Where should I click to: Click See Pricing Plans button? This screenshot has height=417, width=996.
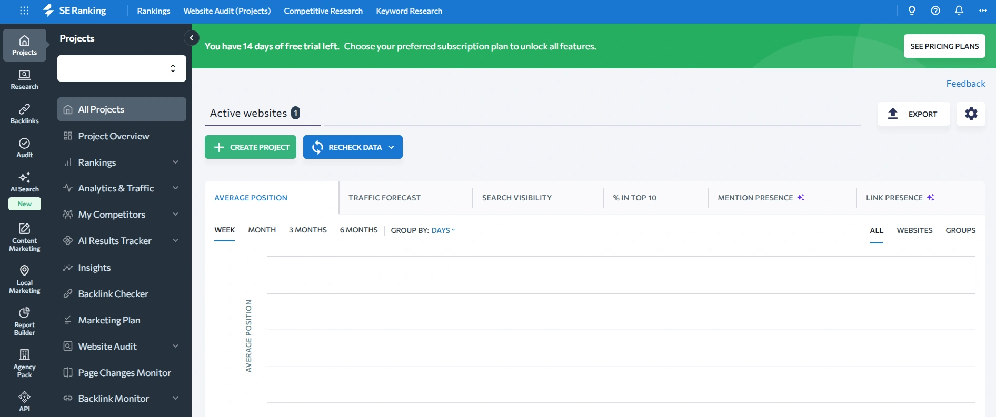[x=944, y=46]
